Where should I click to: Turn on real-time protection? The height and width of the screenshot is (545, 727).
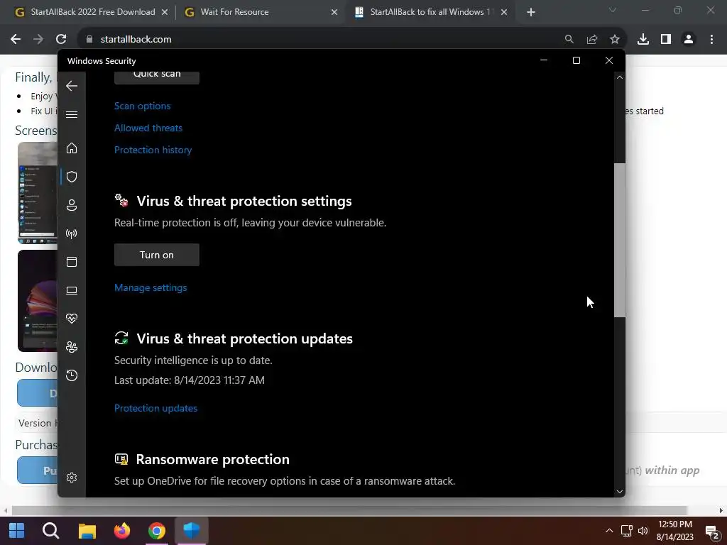[157, 255]
